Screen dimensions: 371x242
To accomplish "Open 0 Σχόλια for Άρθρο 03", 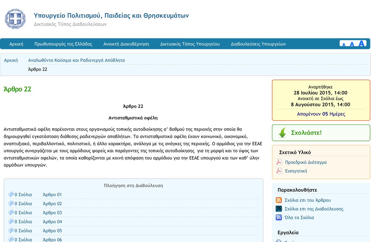I will (x=23, y=212).
